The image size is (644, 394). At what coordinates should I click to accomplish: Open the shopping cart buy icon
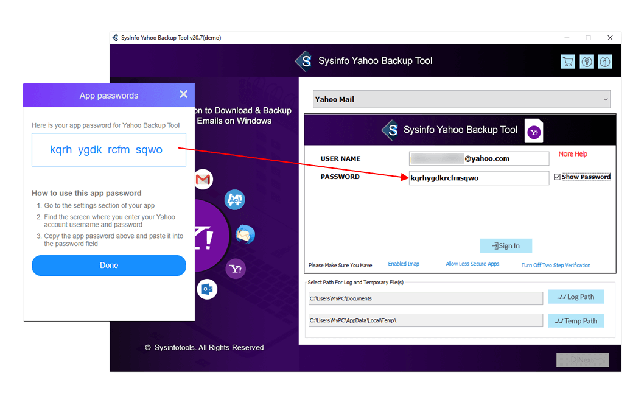[567, 62]
